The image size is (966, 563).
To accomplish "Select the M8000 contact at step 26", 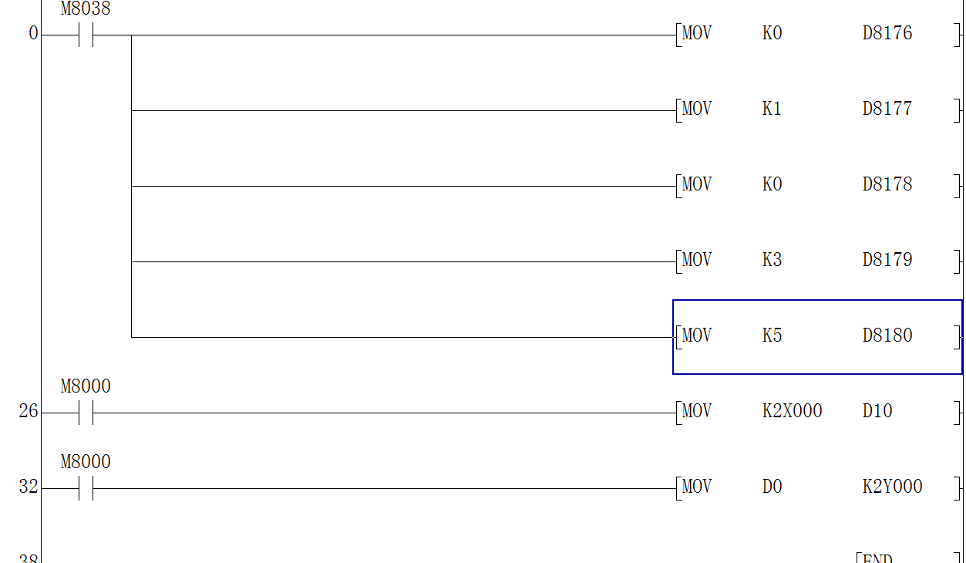I will (x=85, y=413).
